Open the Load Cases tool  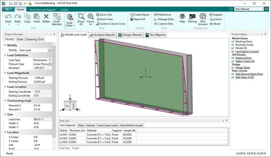(x=70, y=20)
